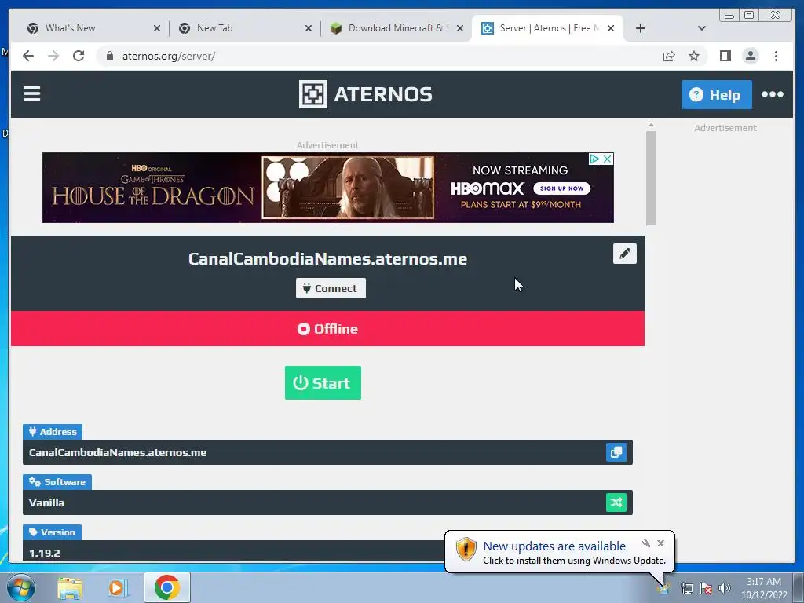Open the Aternos hamburger menu
The height and width of the screenshot is (603, 804).
tap(31, 94)
